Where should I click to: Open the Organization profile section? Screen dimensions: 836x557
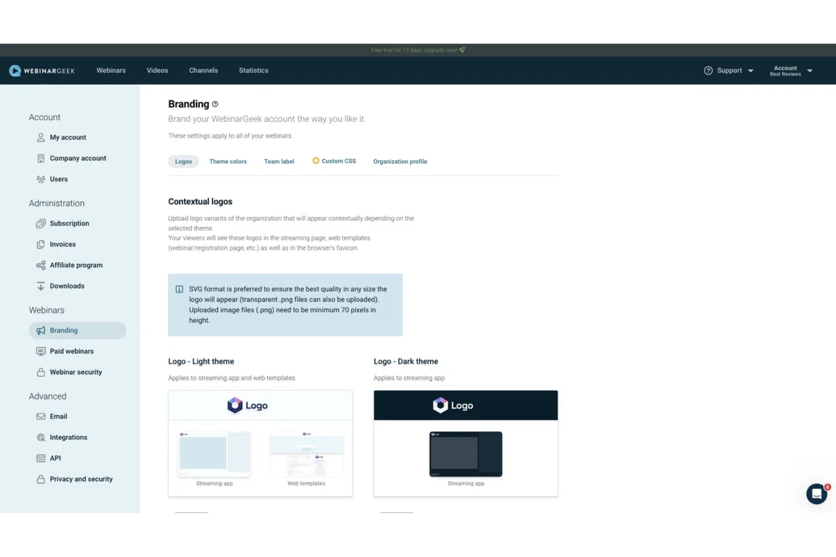click(400, 161)
